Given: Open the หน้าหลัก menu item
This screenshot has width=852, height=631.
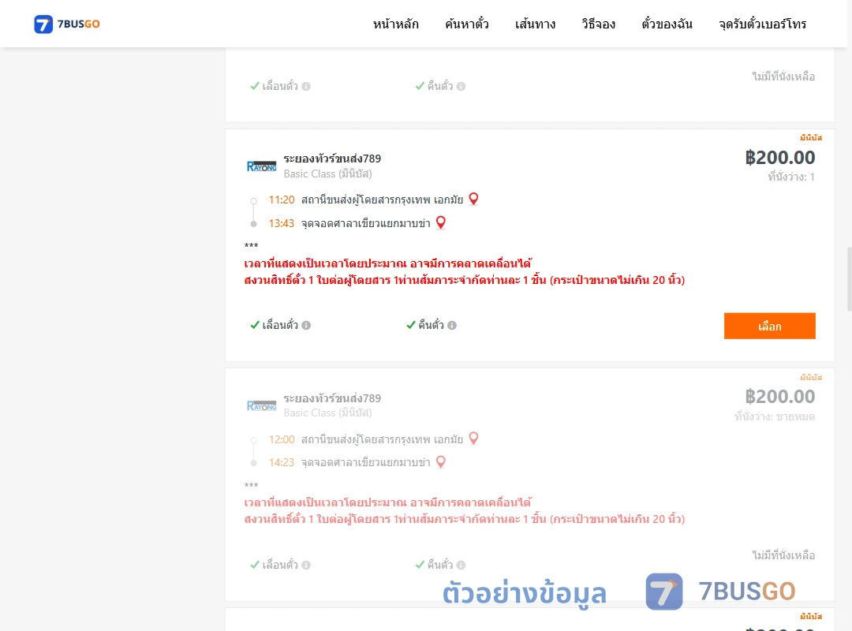Looking at the screenshot, I should tap(395, 24).
